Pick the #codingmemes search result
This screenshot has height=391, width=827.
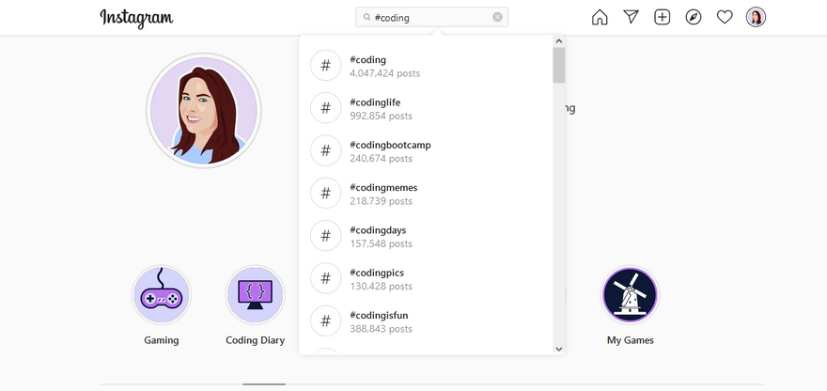(385, 194)
